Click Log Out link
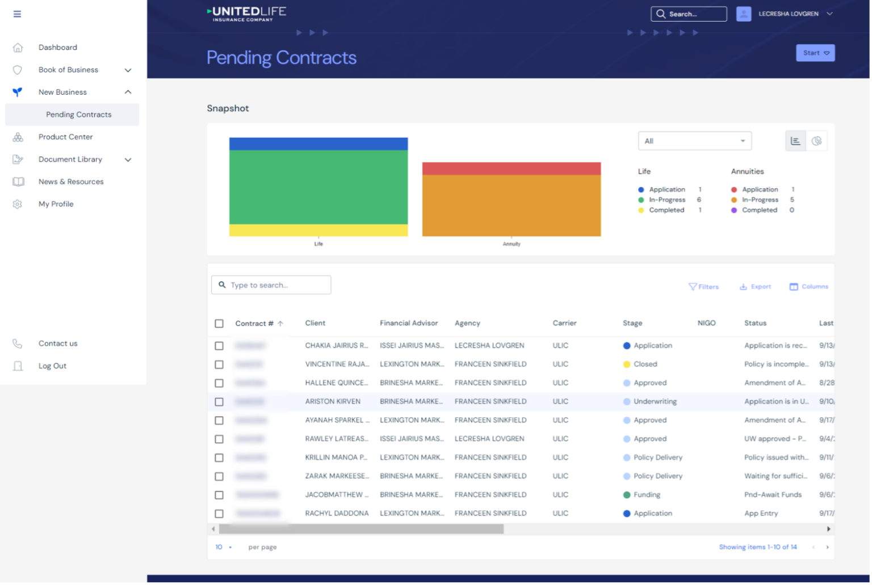Screen dimensions: 872x585 click(52, 366)
